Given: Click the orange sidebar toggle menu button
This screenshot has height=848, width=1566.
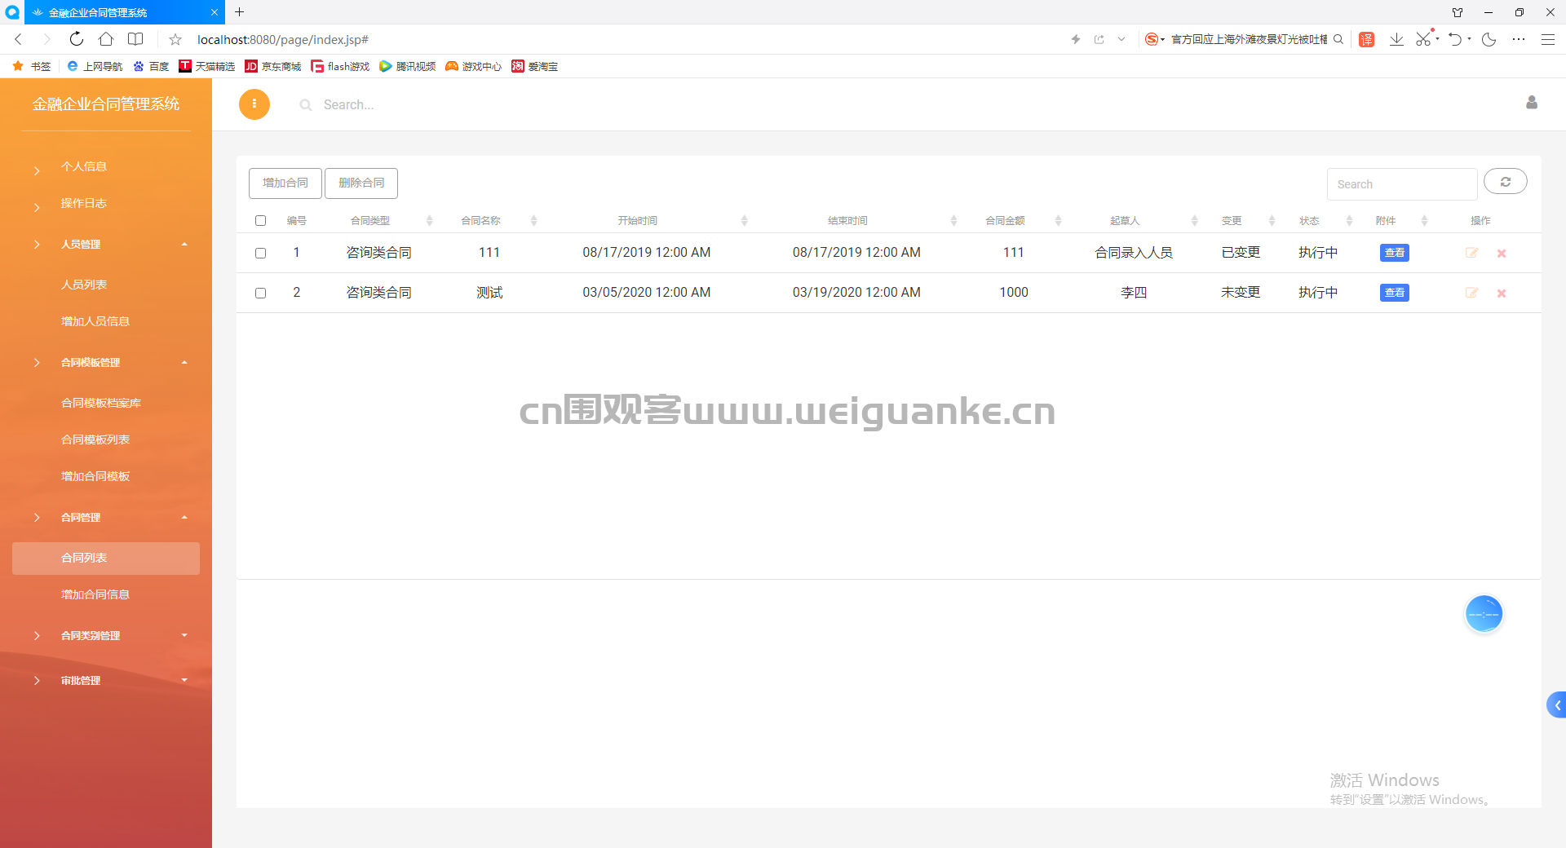Looking at the screenshot, I should coord(254,104).
